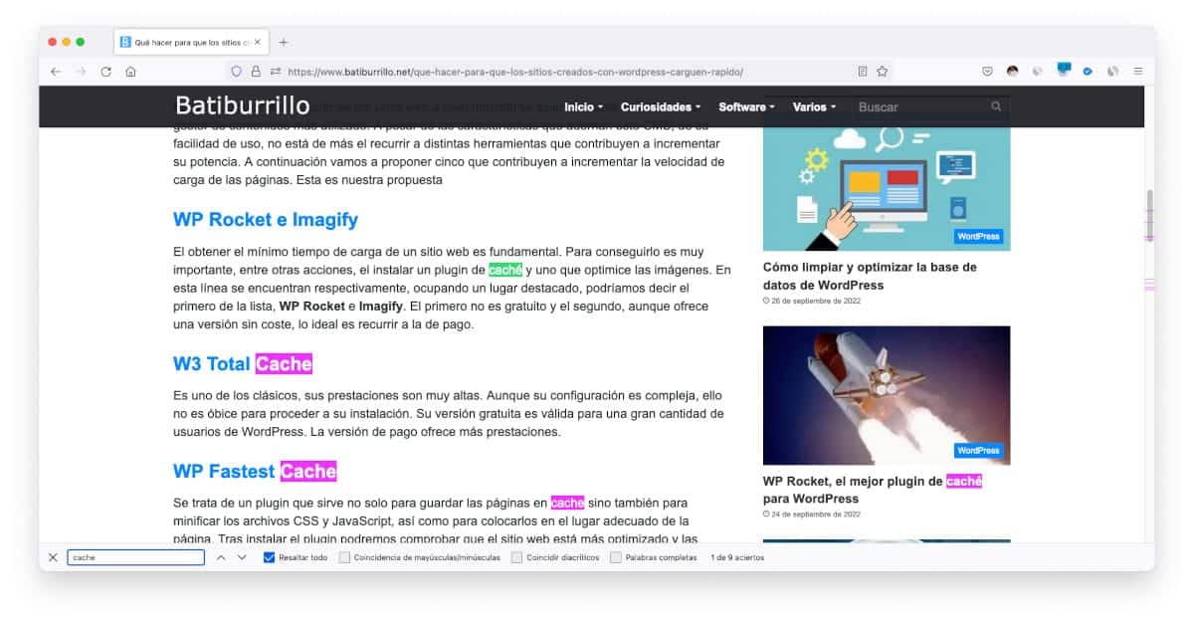Open article about limpiar y optimizar base de datos
This screenshot has width=1194, height=623.
[870, 276]
